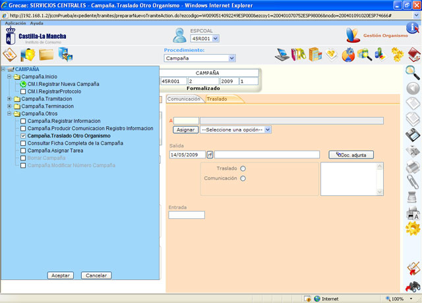Click the Salida date field showing 14/05/2009
The image size is (422, 303).
187,155
